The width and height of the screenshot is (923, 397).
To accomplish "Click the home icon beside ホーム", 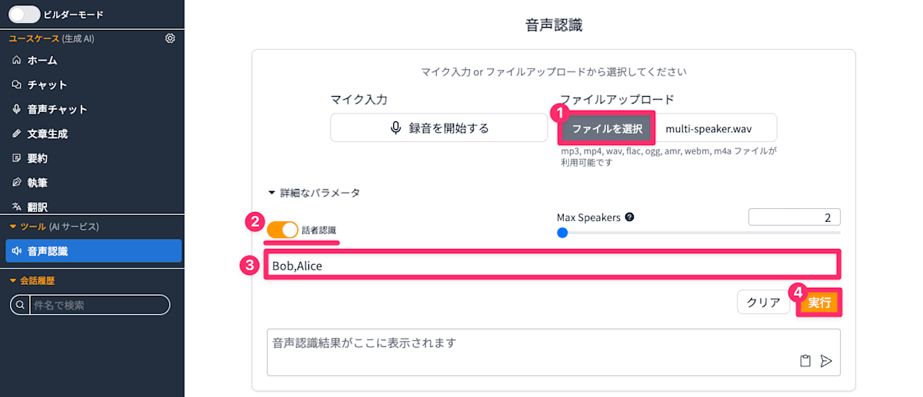I will [x=16, y=60].
